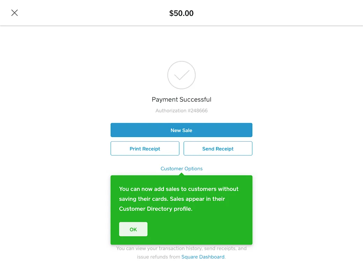Click the empty green area beside OK
Image resolution: width=363 pixels, height=272 pixels.
tap(199, 229)
